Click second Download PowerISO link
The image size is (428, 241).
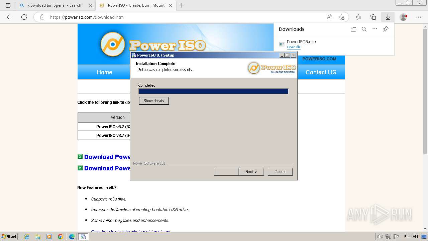pos(107,168)
